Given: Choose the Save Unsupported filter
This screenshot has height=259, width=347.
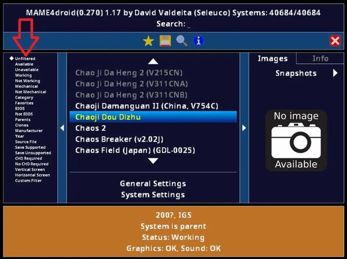Looking at the screenshot, I should click(33, 153).
